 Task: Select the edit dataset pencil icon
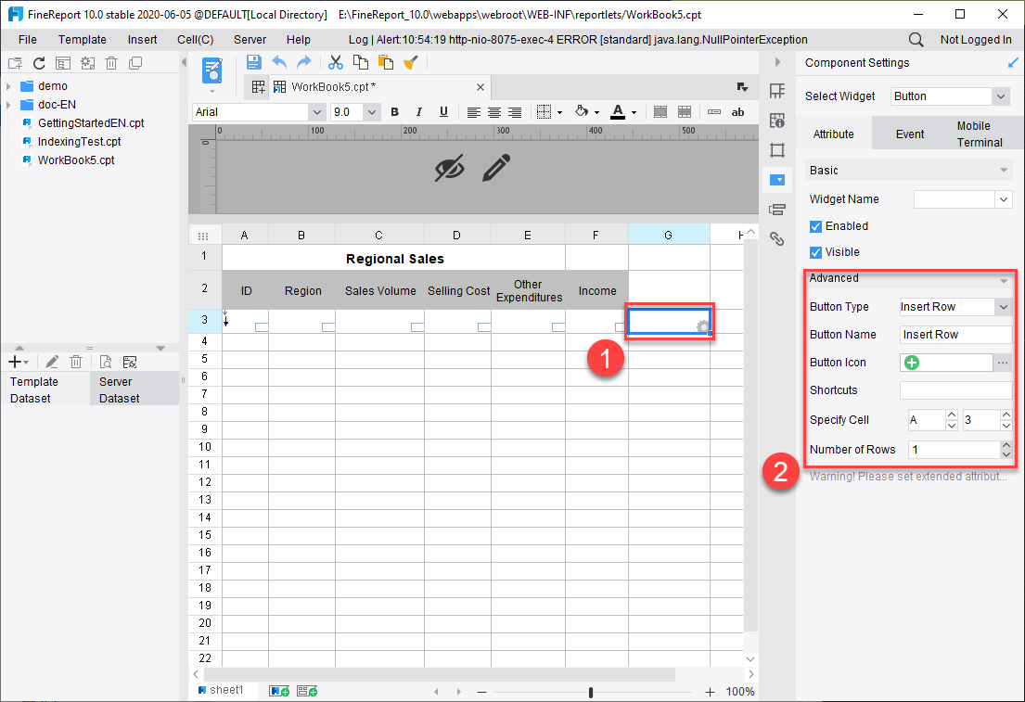52,362
